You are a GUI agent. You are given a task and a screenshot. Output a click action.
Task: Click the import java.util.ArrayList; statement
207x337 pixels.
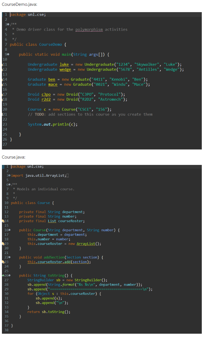pyautogui.click(x=38, y=176)
